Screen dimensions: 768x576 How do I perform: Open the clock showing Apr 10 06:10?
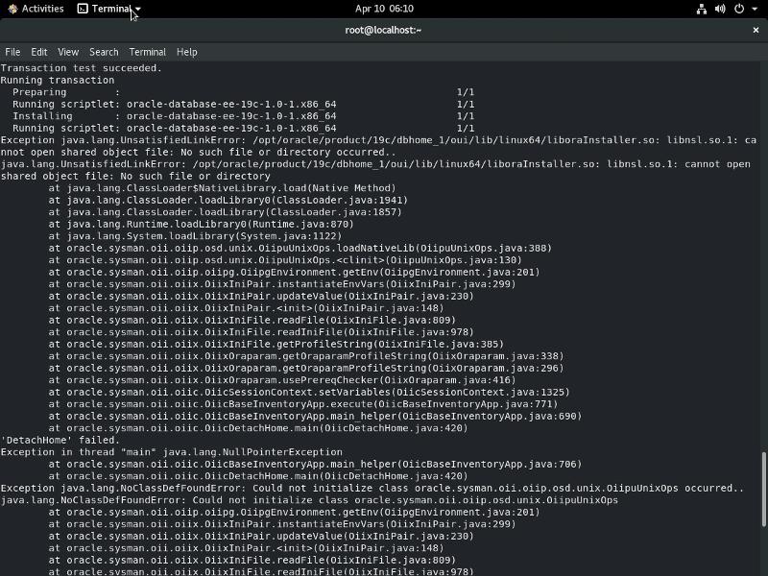tap(384, 9)
